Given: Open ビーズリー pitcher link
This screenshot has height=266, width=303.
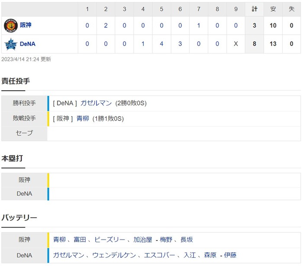Looking at the screenshot, I should [x=110, y=240].
